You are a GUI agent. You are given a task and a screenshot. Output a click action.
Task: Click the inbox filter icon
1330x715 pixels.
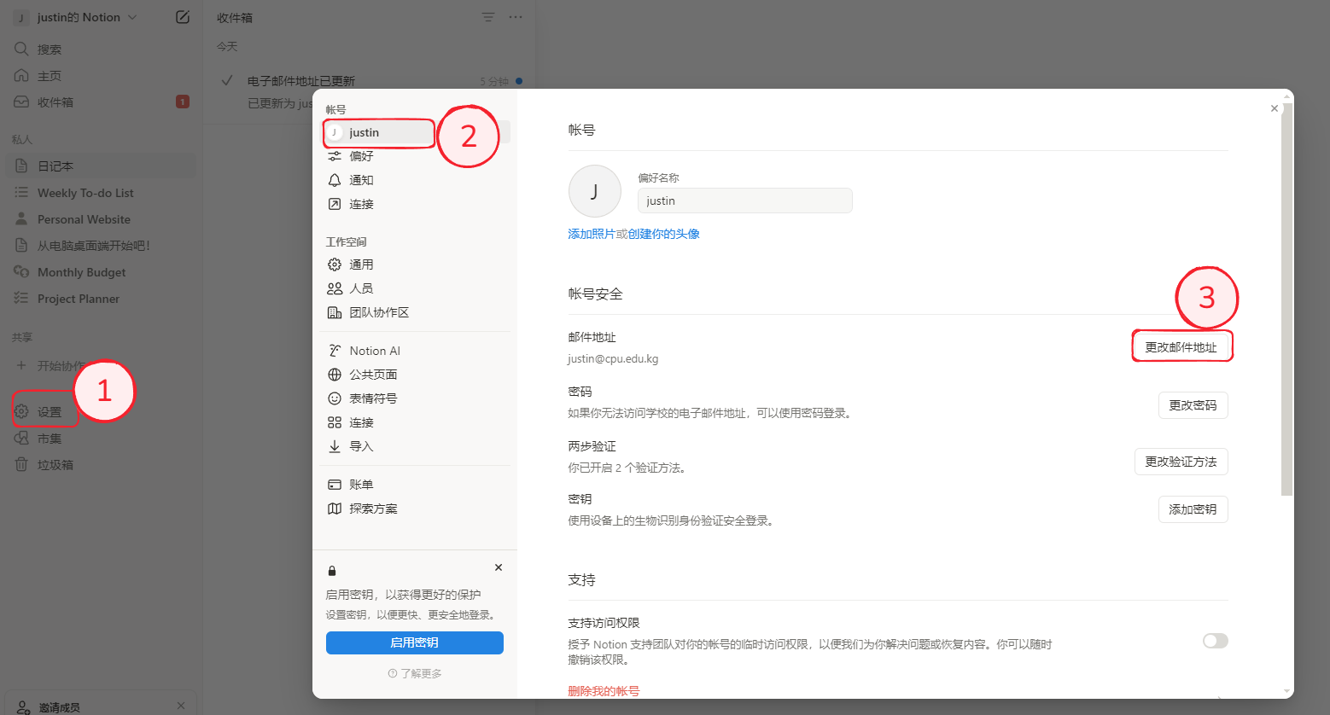pos(488,17)
